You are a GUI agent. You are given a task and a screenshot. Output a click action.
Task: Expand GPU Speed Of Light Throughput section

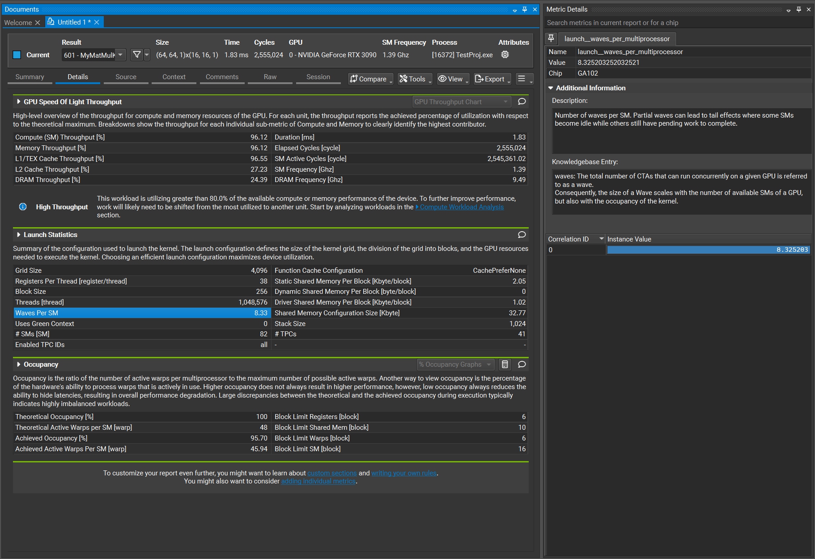click(x=19, y=102)
